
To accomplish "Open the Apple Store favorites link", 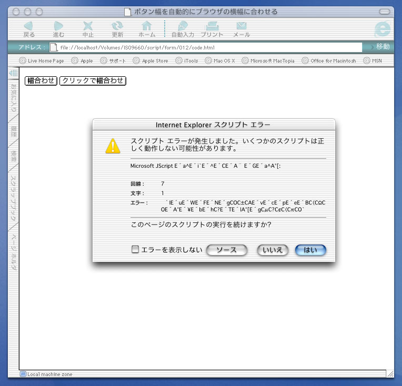I will pyautogui.click(x=150, y=61).
